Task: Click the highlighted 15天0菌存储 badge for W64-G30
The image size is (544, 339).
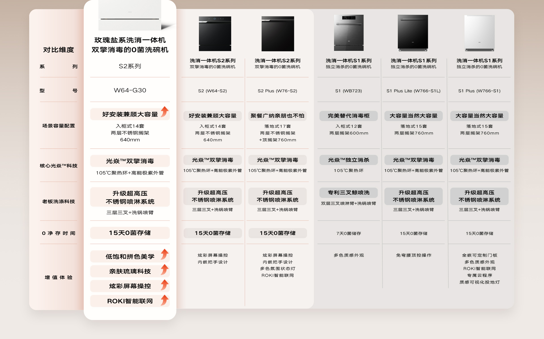Action: click(x=130, y=233)
